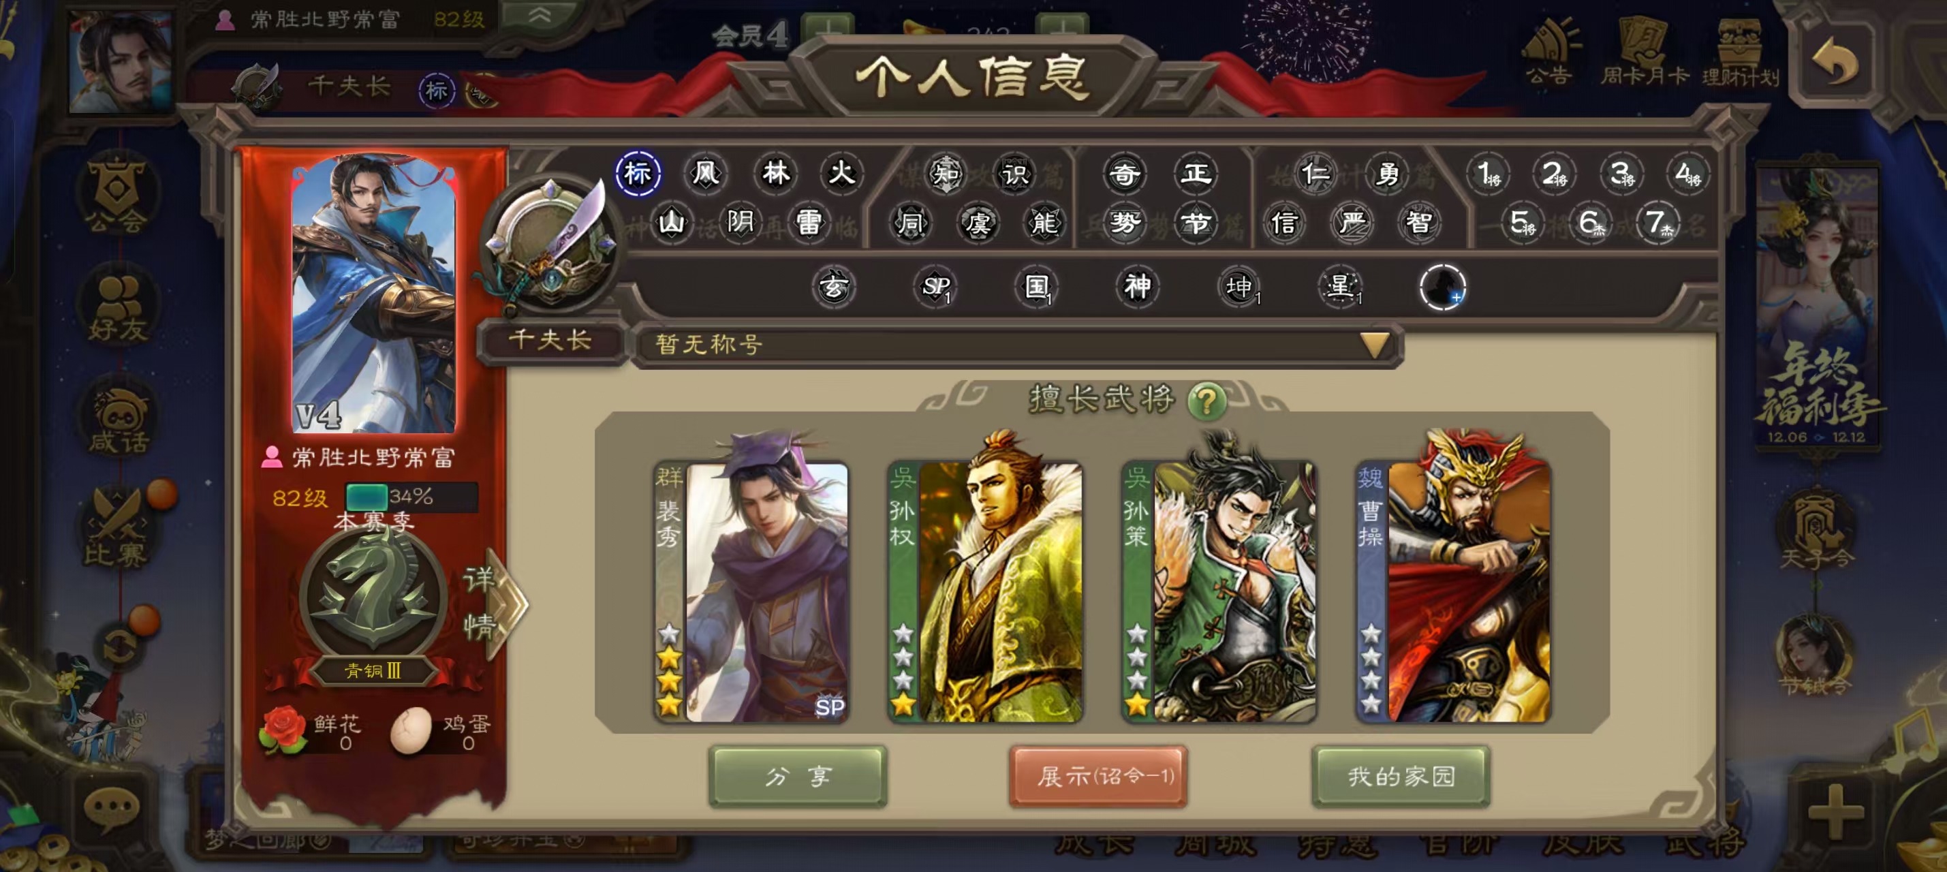The height and width of the screenshot is (872, 1947).
Task: Click the 展示 red button
Action: click(1098, 776)
